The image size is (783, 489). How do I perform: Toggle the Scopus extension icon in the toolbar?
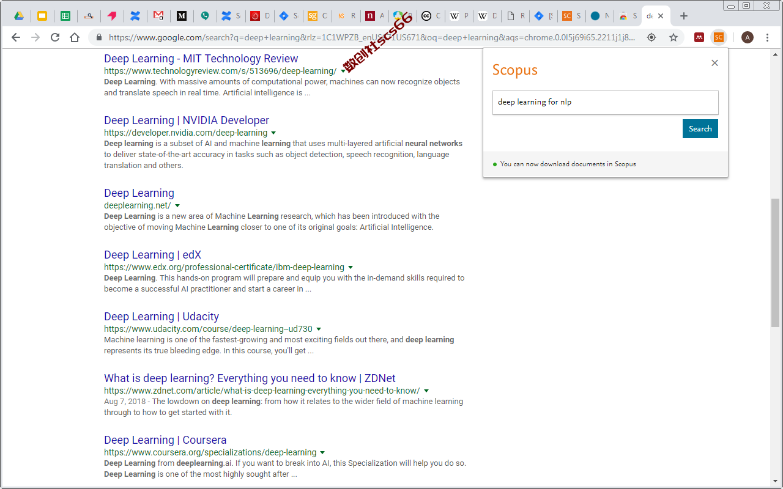click(719, 37)
